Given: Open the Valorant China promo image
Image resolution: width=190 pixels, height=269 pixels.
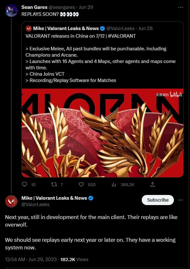Looking at the screenshot, I should pos(103,133).
